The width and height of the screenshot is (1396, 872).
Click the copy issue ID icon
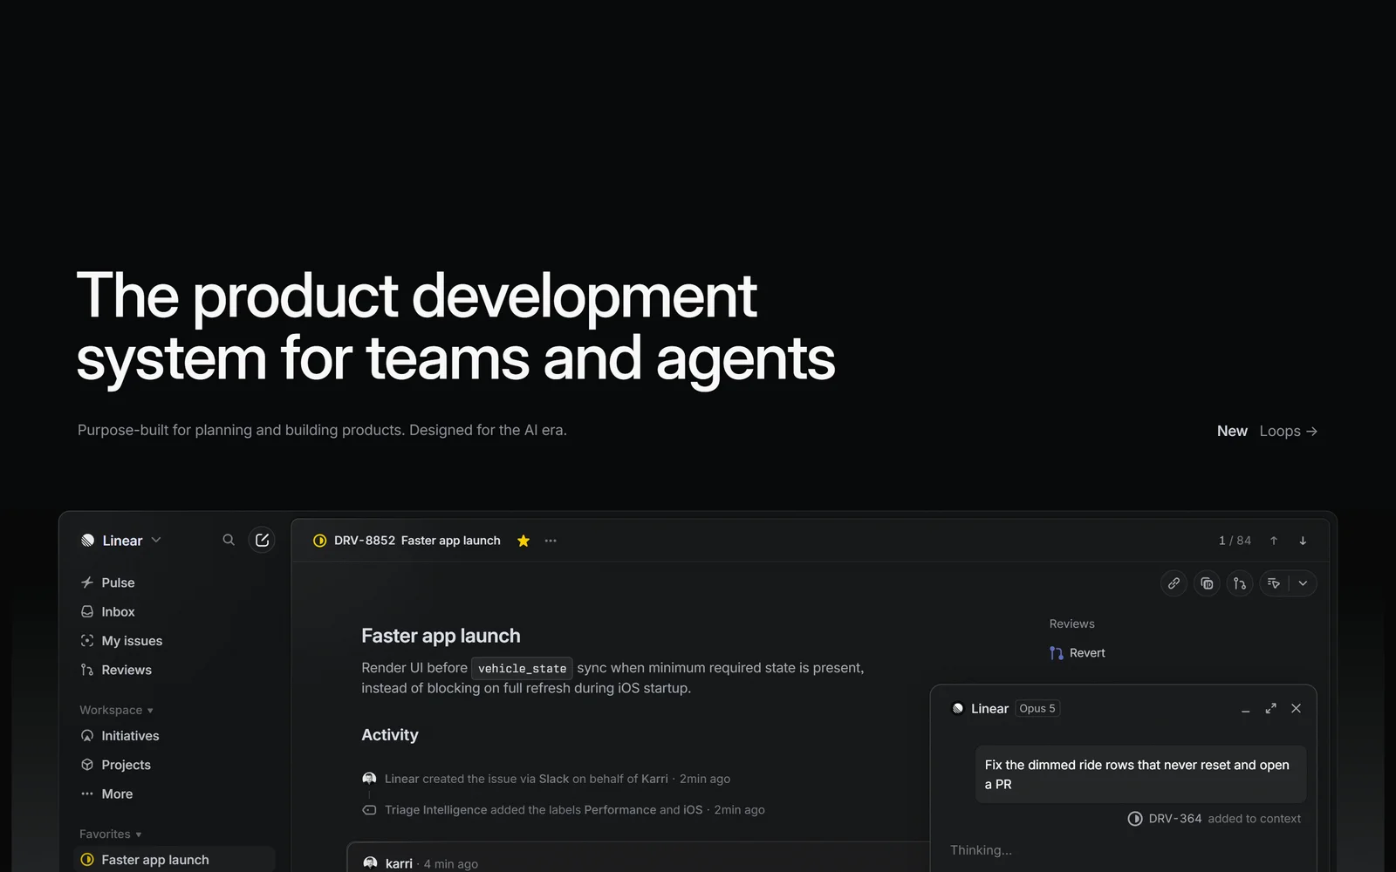point(1207,583)
